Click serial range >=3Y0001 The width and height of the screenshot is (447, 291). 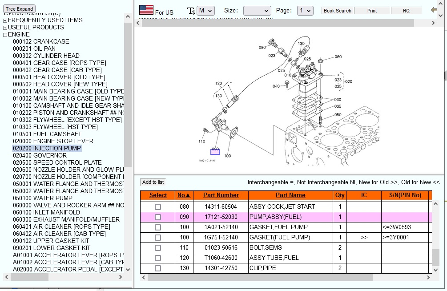tap(396, 238)
